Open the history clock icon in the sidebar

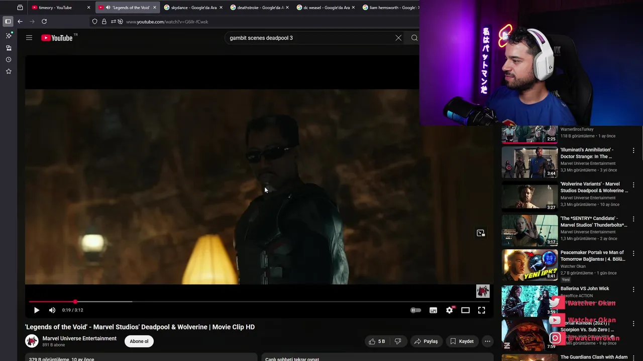pos(9,60)
